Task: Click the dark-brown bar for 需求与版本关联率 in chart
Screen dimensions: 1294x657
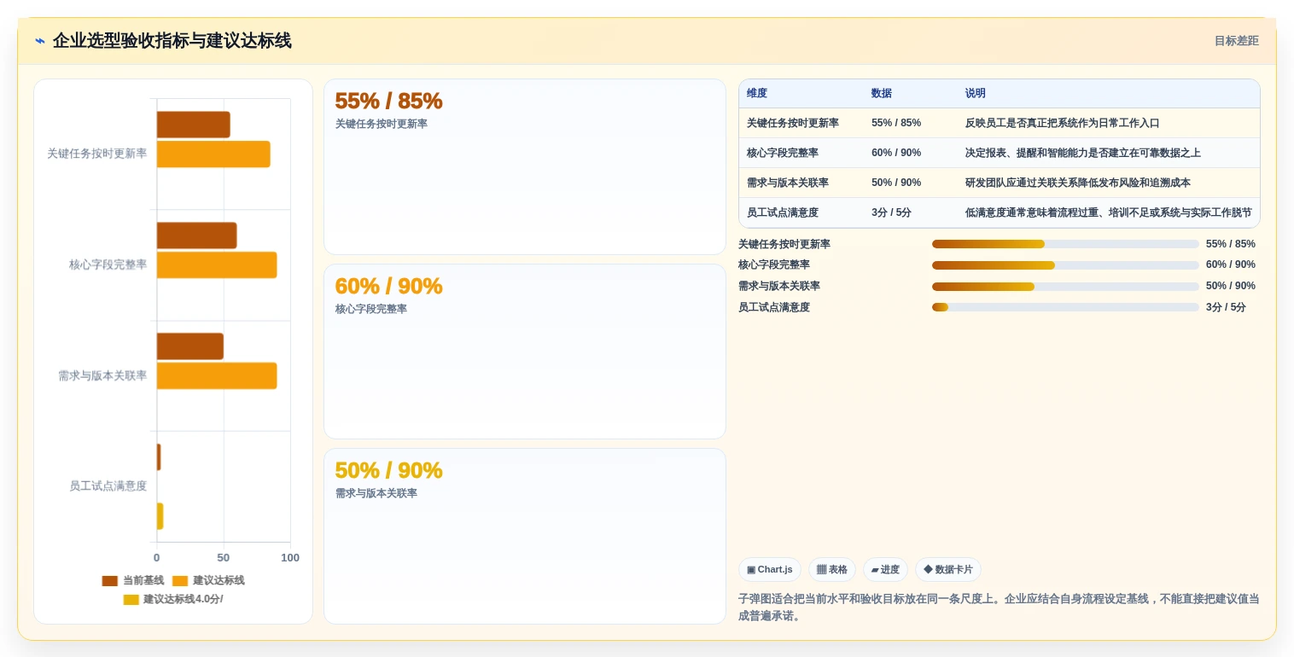Action: click(x=189, y=346)
